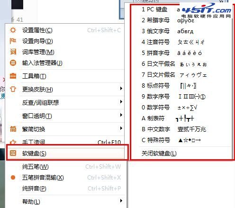Select C 特殊符号 soft keyboard
This screenshot has height=208, width=235.
pos(181,140)
